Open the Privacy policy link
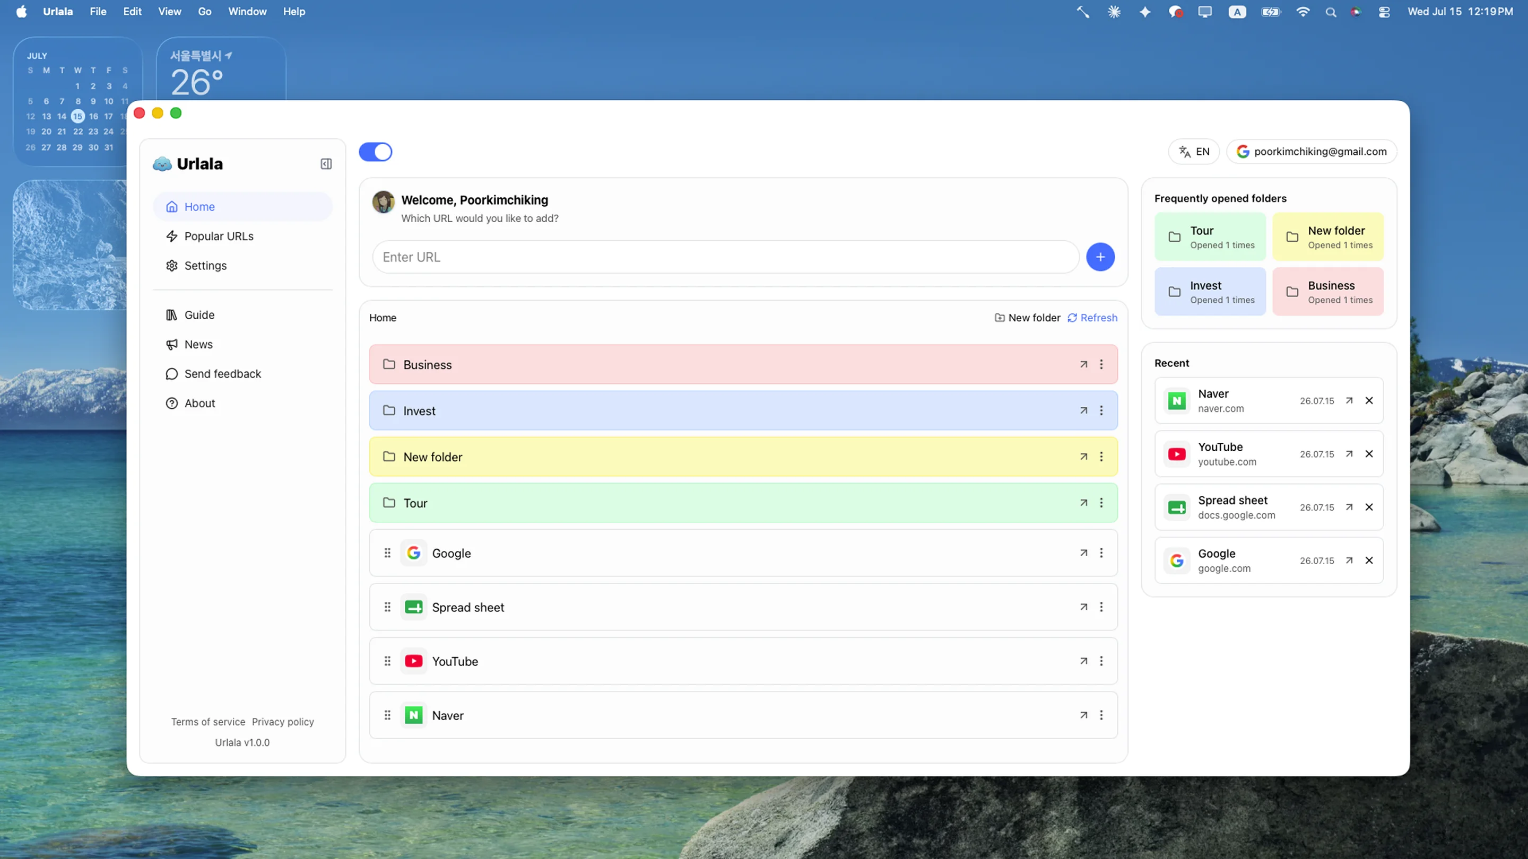Viewport: 1528px width, 859px height. coord(283,722)
